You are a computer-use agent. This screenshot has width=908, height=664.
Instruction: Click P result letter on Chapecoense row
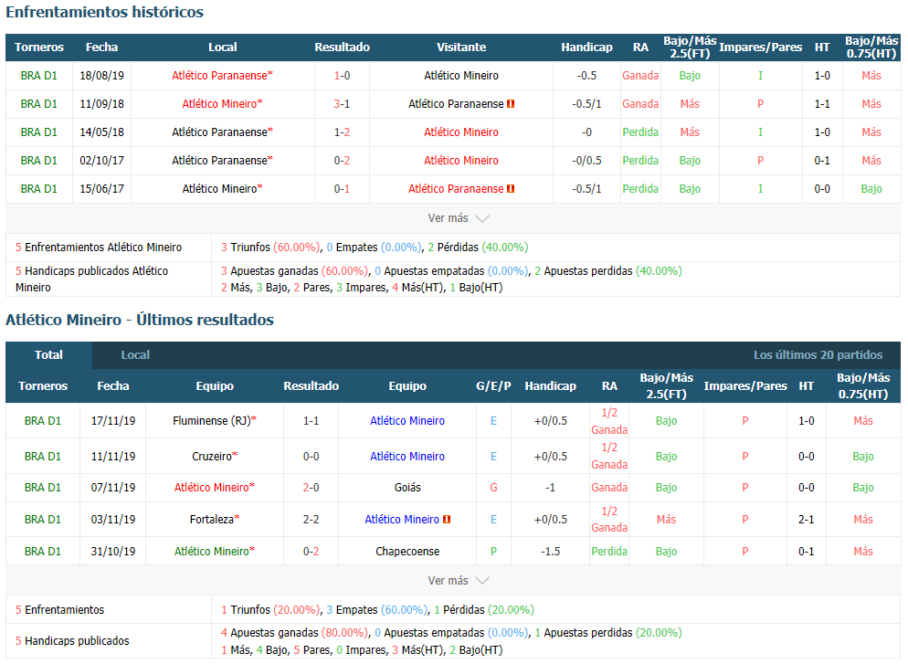(493, 551)
